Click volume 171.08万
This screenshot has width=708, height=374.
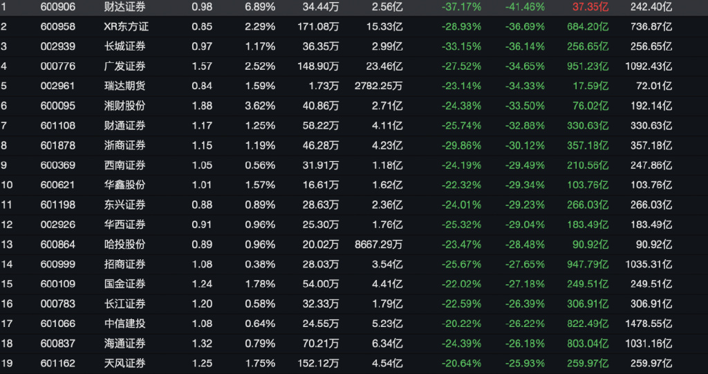click(318, 27)
